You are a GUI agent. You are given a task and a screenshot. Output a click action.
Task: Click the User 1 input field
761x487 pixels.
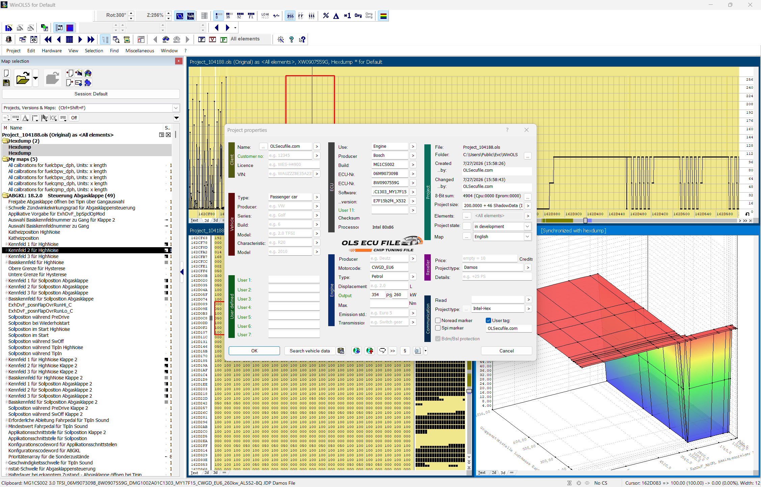[294, 280]
